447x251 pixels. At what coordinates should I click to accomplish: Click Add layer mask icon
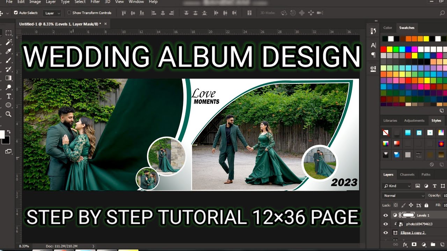[414, 245]
